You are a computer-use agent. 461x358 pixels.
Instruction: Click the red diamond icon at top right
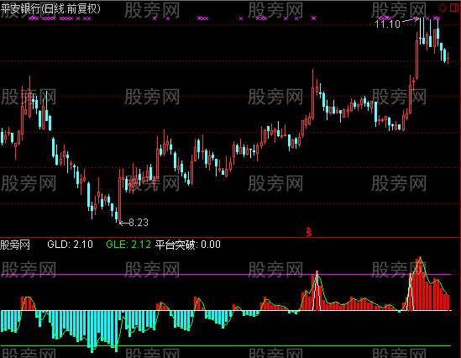click(x=443, y=8)
